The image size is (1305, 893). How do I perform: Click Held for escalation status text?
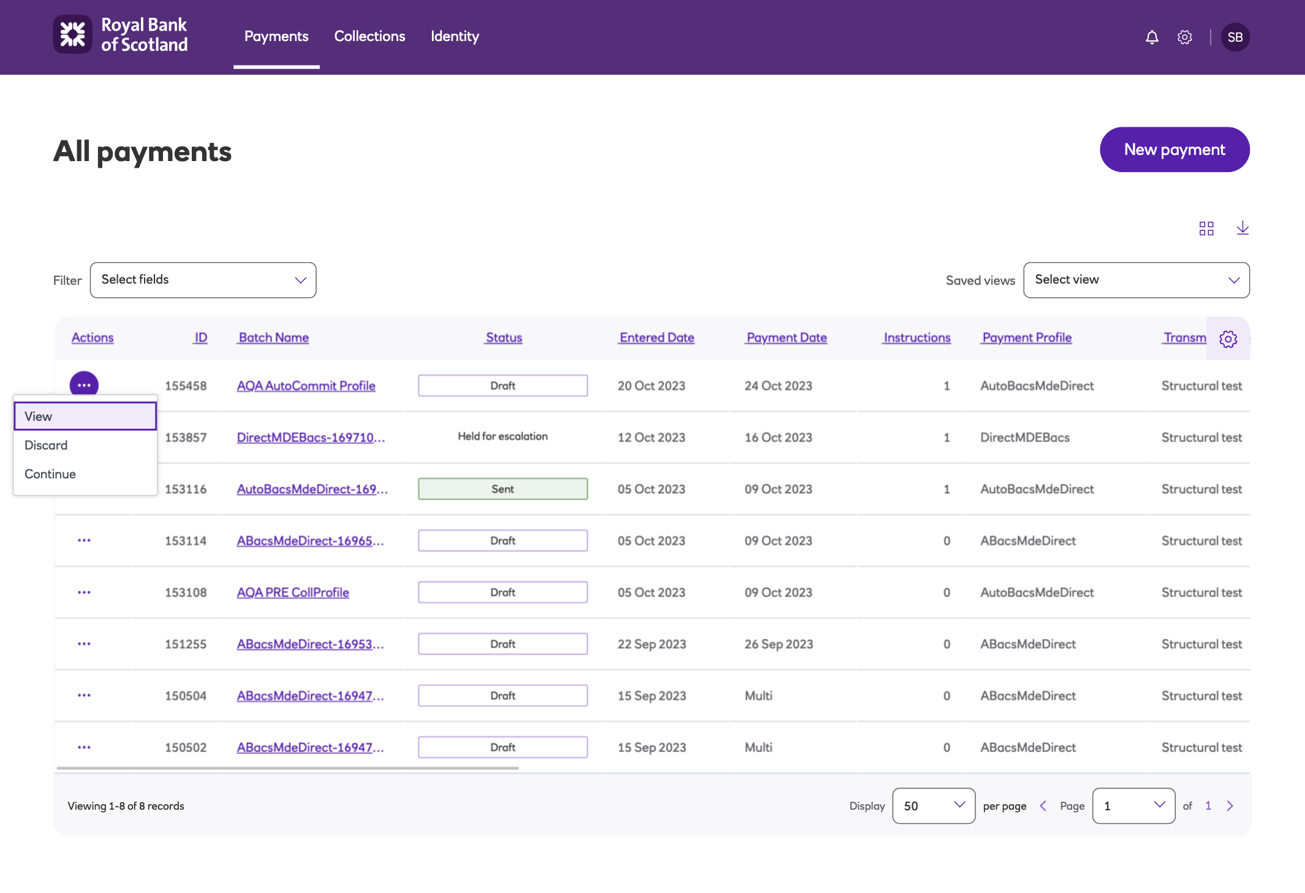[x=503, y=436]
